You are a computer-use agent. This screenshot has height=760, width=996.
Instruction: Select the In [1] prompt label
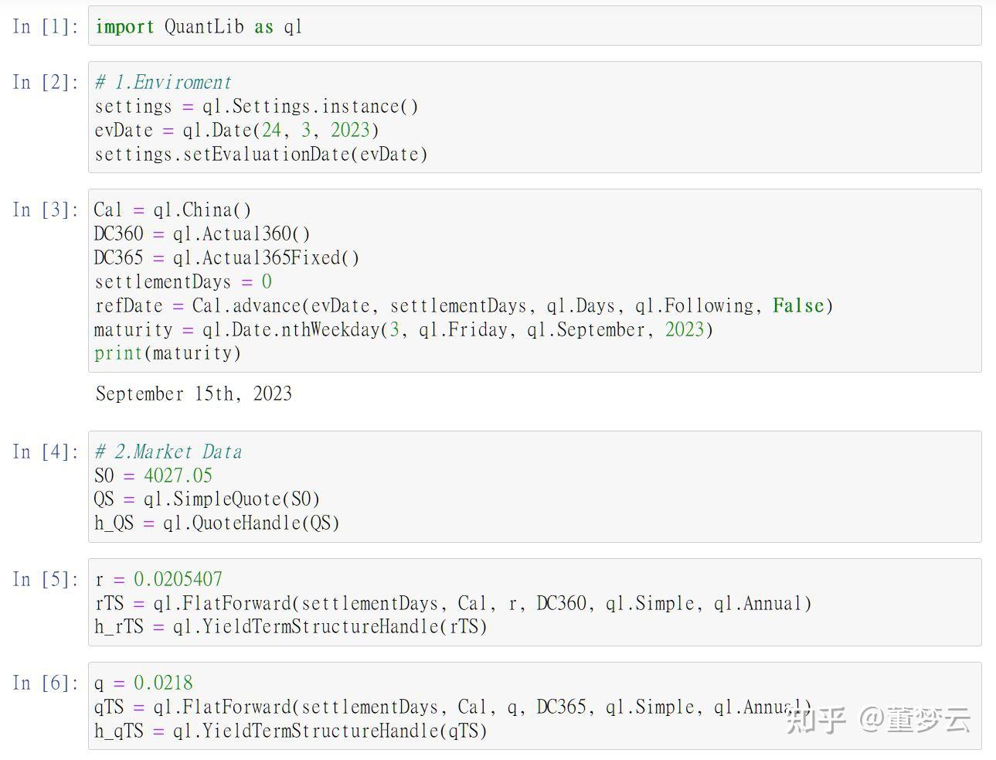click(x=46, y=27)
